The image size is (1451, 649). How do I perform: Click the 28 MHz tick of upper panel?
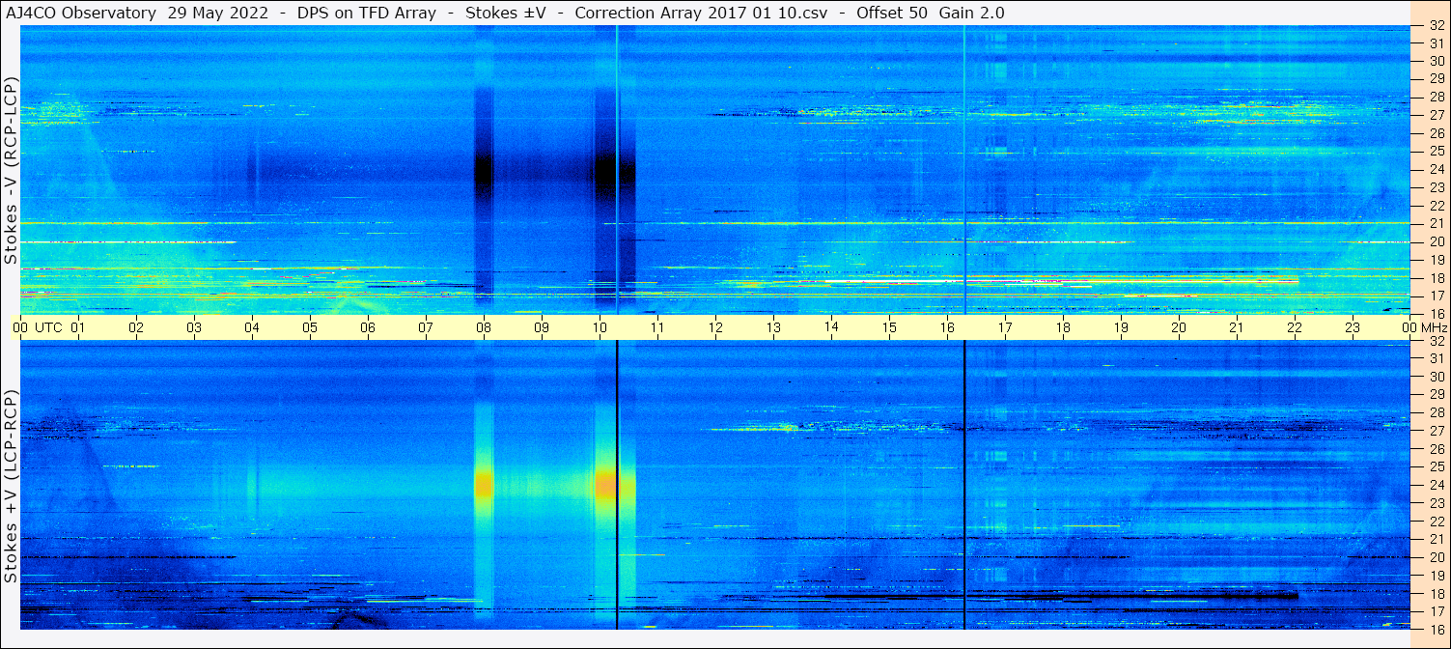tap(1436, 97)
